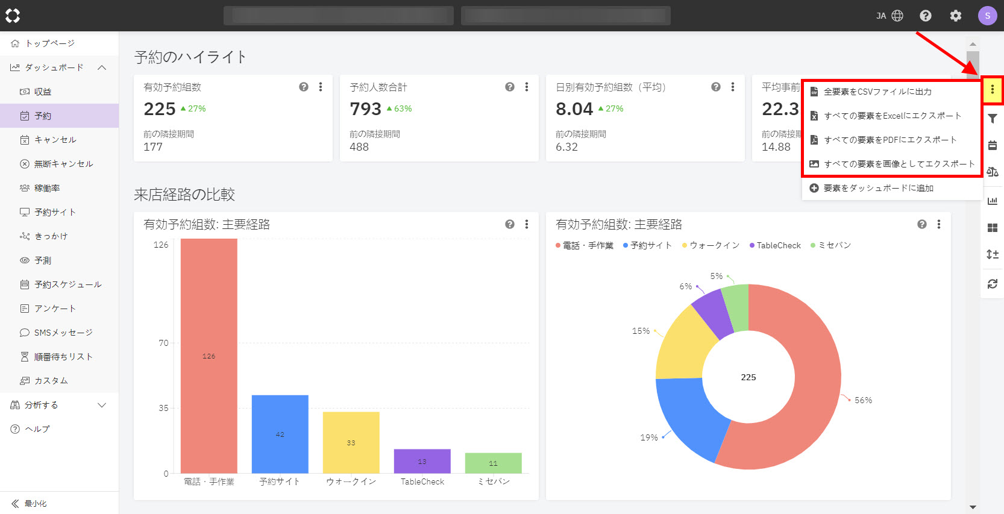Open the settings gear in top bar
1004x514 pixels.
[x=955, y=16]
